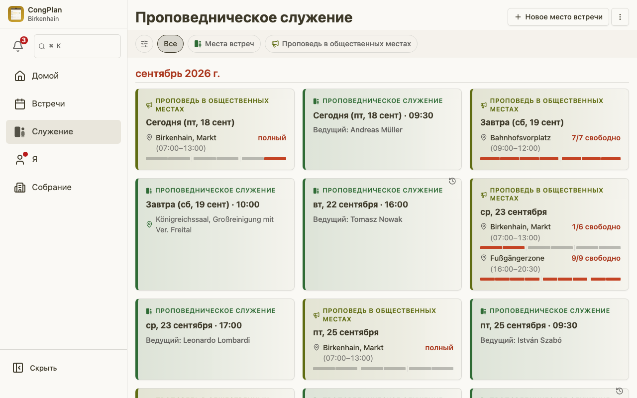Click the Bahnhofsvorplatz slot progress bar
This screenshot has width=637, height=398.
coord(550,159)
